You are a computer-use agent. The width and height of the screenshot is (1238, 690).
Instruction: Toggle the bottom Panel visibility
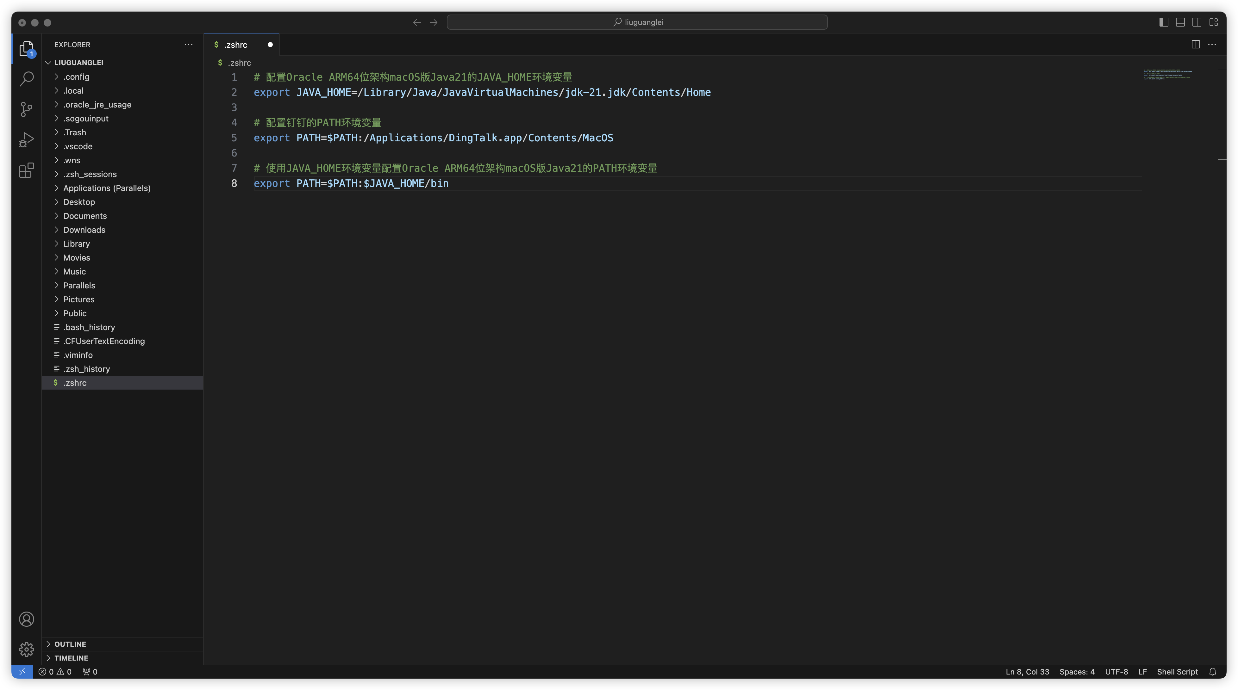(1180, 22)
